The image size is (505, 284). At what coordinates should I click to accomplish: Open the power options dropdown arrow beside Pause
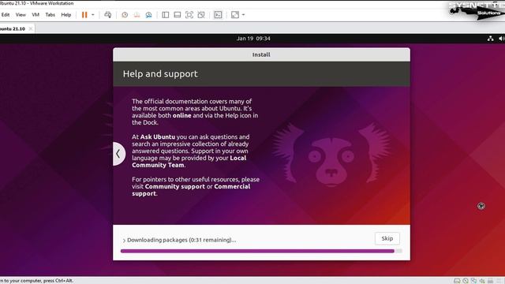(93, 15)
